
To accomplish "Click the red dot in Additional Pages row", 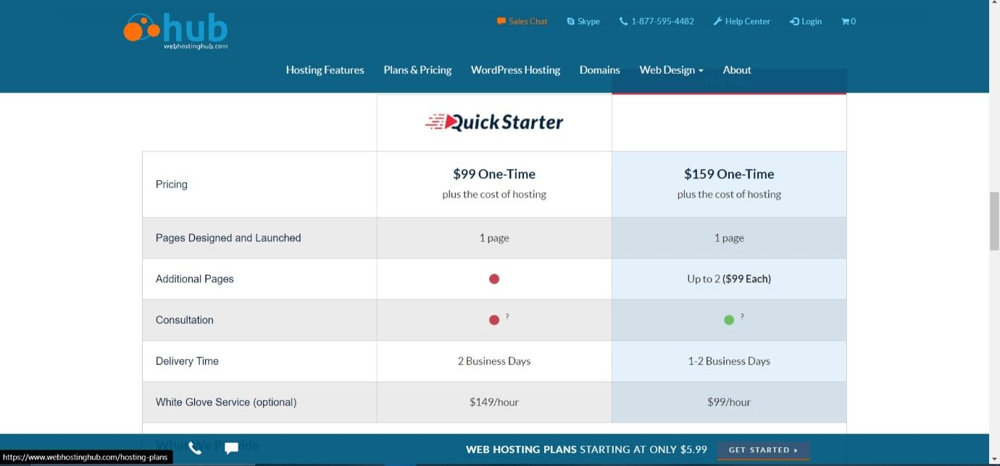I will pyautogui.click(x=494, y=279).
